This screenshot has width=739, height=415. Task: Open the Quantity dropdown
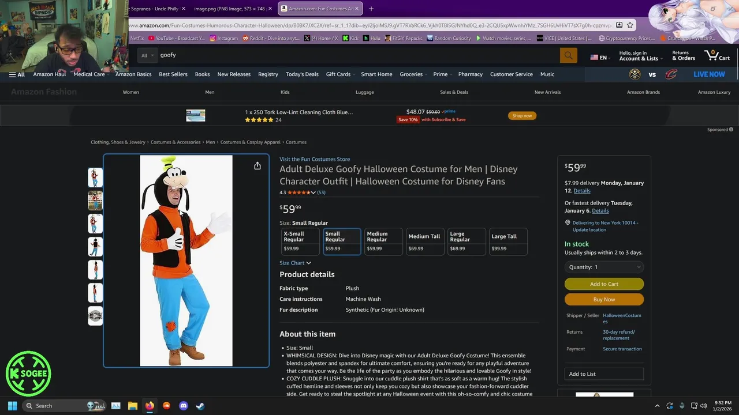pyautogui.click(x=604, y=267)
